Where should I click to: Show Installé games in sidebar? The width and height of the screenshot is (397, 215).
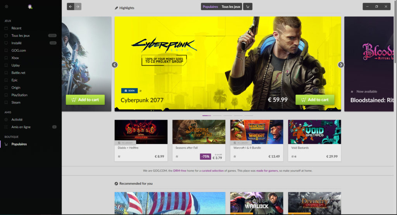coord(16,43)
